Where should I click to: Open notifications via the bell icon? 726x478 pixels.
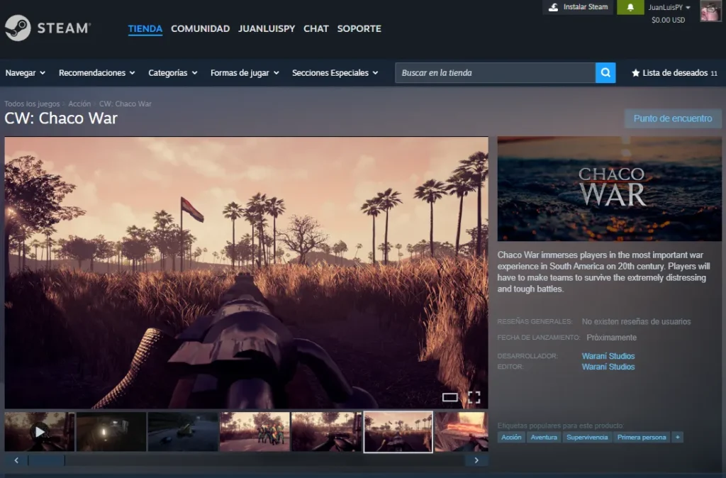click(x=630, y=7)
